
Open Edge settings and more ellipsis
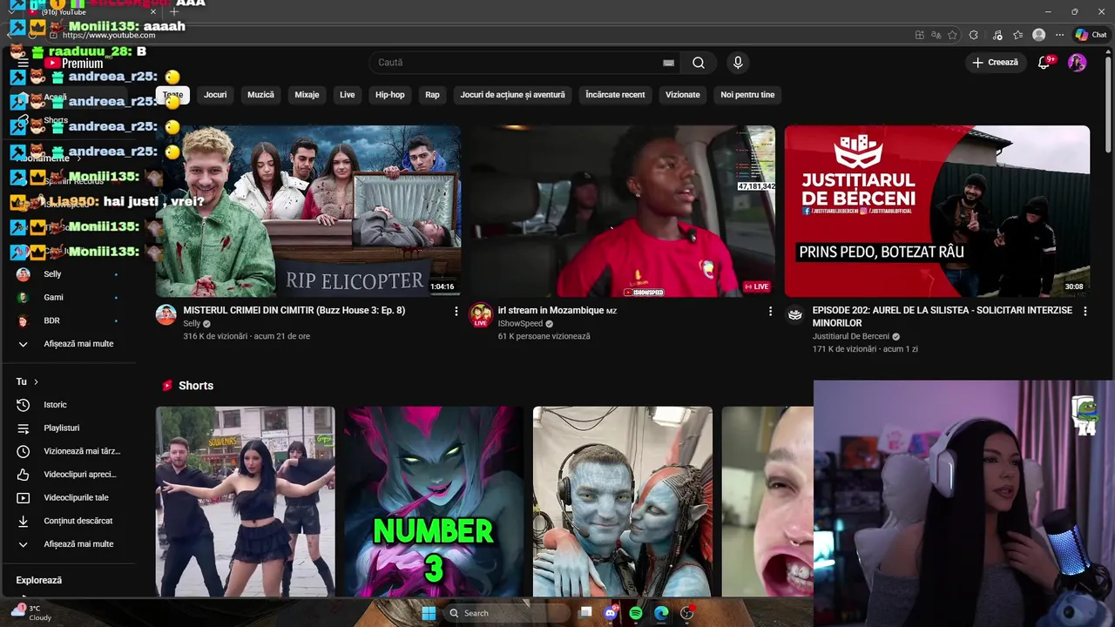(1059, 35)
